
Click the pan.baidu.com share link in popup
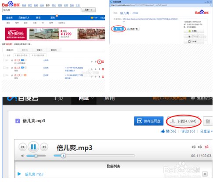click(x=150, y=20)
